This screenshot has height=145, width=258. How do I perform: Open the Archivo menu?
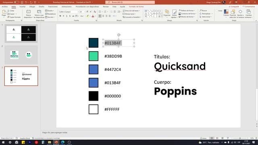click(4, 6)
